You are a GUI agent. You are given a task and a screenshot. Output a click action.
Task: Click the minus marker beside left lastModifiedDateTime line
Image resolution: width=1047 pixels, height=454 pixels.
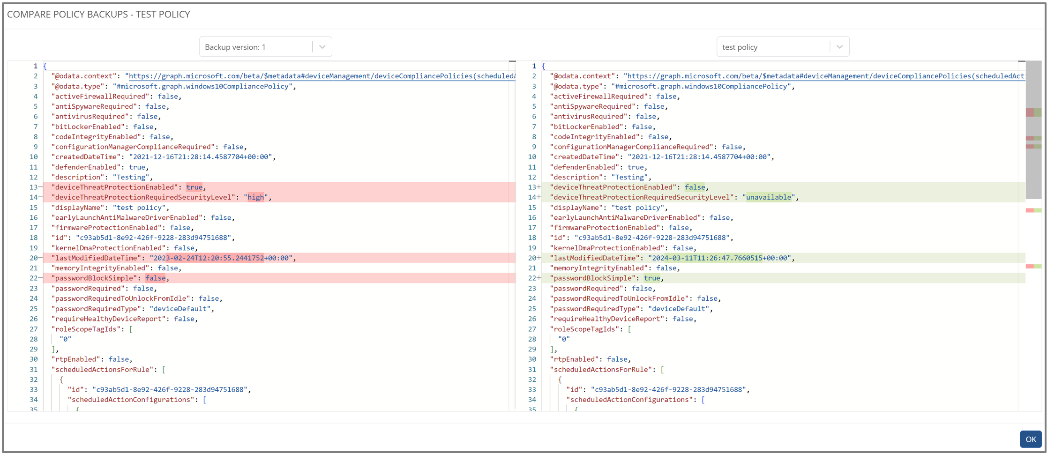pyautogui.click(x=40, y=258)
